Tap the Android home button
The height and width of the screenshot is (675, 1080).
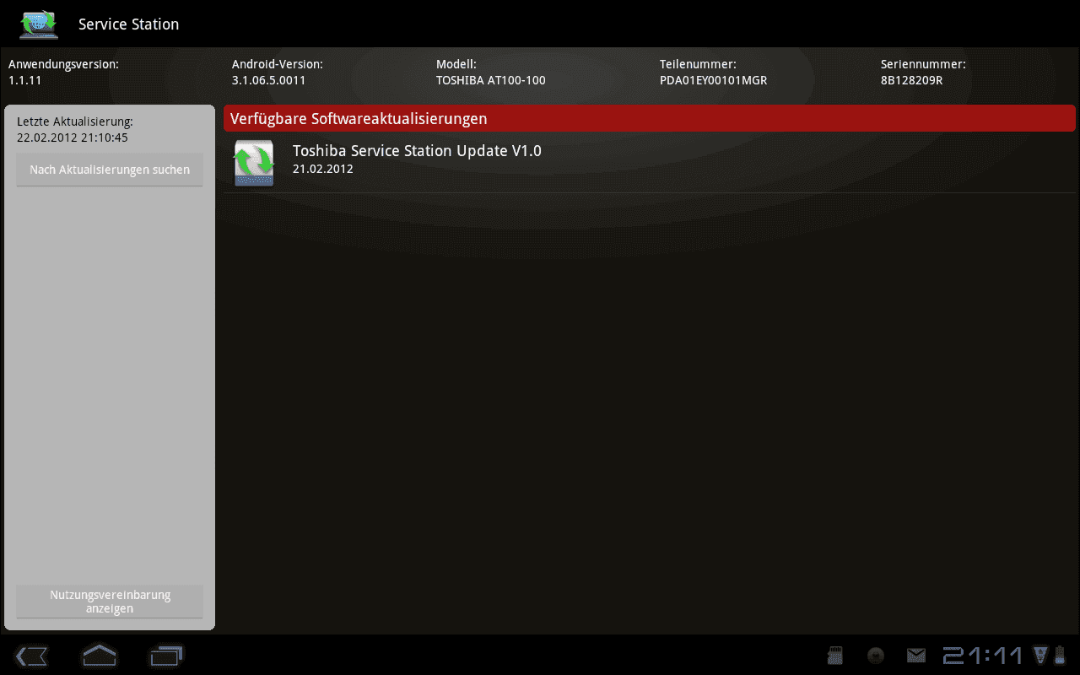pyautogui.click(x=99, y=656)
